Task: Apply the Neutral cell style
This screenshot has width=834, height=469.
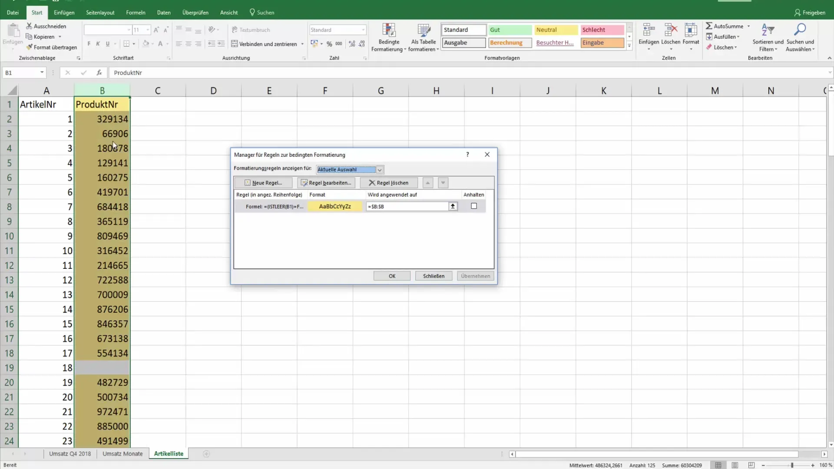Action: pyautogui.click(x=556, y=30)
